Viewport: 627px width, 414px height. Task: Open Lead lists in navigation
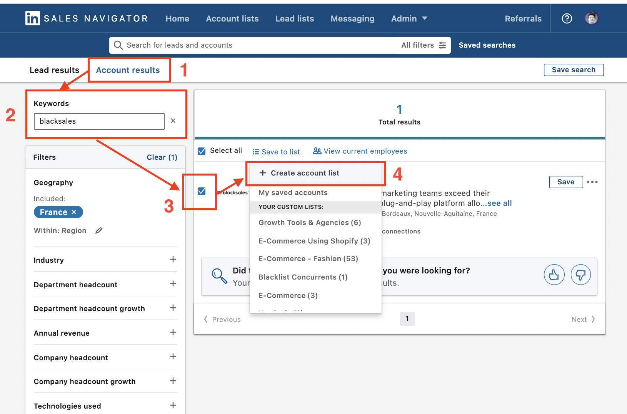295,18
